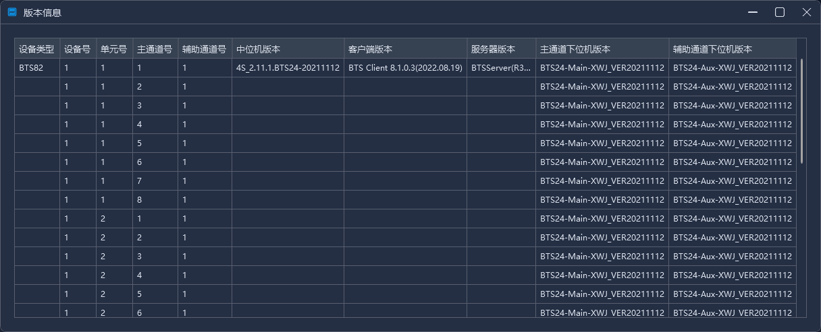Select the 主通道号 column header
The image size is (821, 332).
(x=155, y=49)
